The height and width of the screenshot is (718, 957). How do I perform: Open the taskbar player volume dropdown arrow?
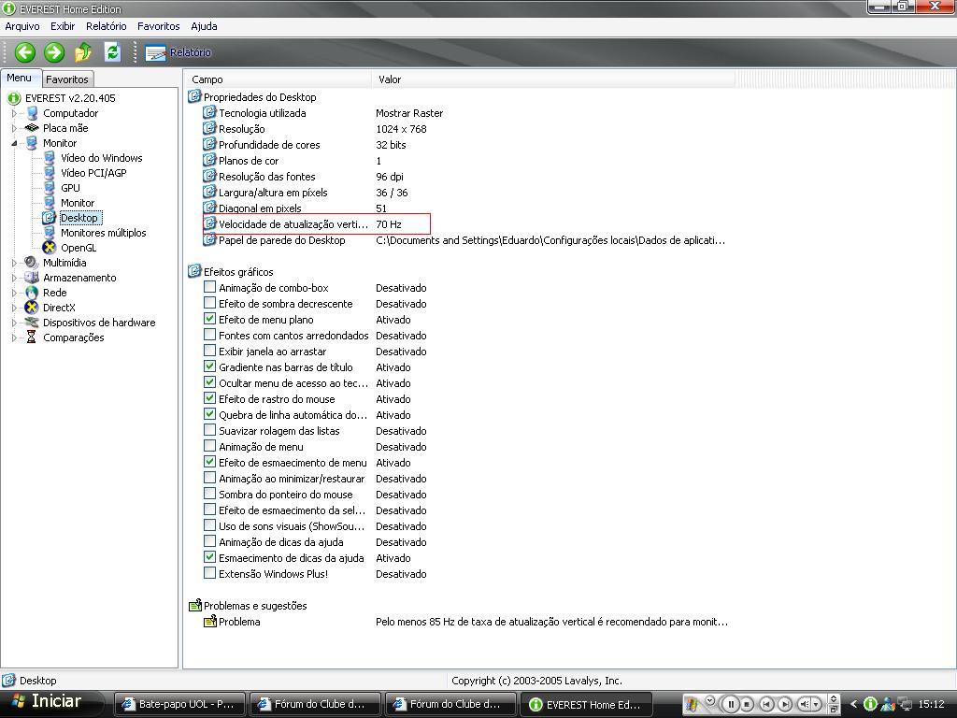(x=816, y=705)
